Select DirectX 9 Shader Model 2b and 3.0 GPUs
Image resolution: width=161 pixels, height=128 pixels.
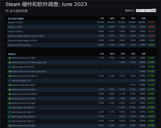[x=26, y=36]
